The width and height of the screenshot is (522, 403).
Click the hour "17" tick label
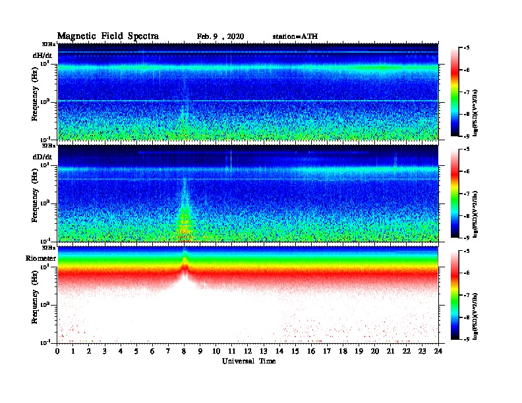click(327, 352)
